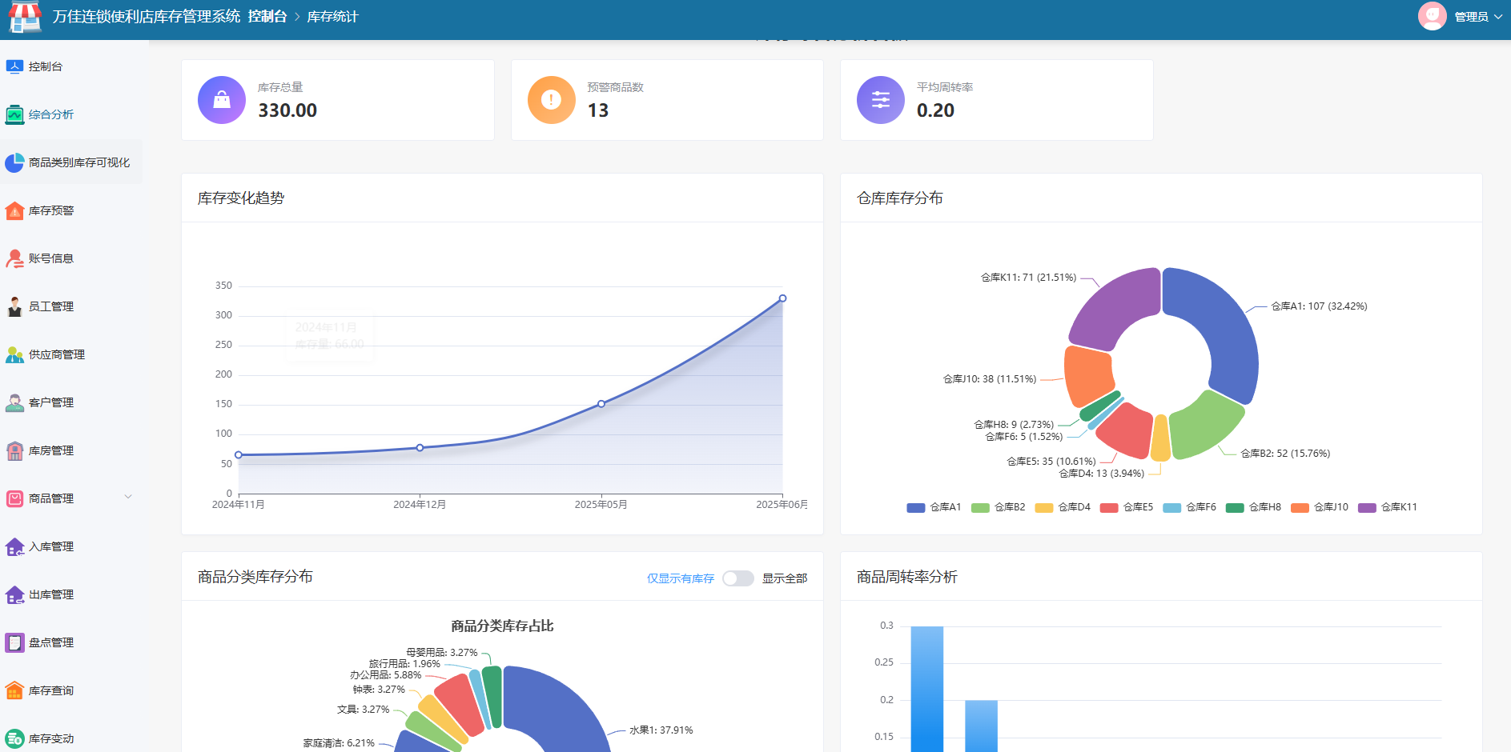Click the 库存查询 search house icon
This screenshot has height=752, width=1511.
[14, 690]
